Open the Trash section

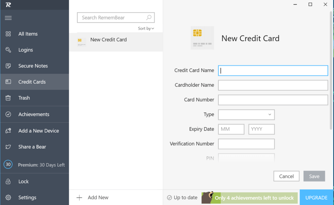coord(35,98)
